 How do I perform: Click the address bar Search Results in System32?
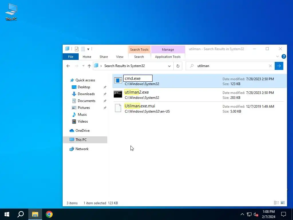124,66
